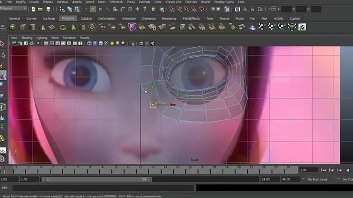The width and height of the screenshot is (353, 198).
Task: Click the last red magnet snap icon
Action: (x=201, y=9)
